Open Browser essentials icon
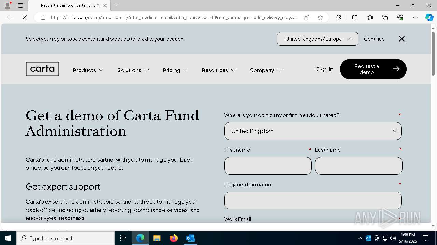 pyautogui.click(x=400, y=17)
